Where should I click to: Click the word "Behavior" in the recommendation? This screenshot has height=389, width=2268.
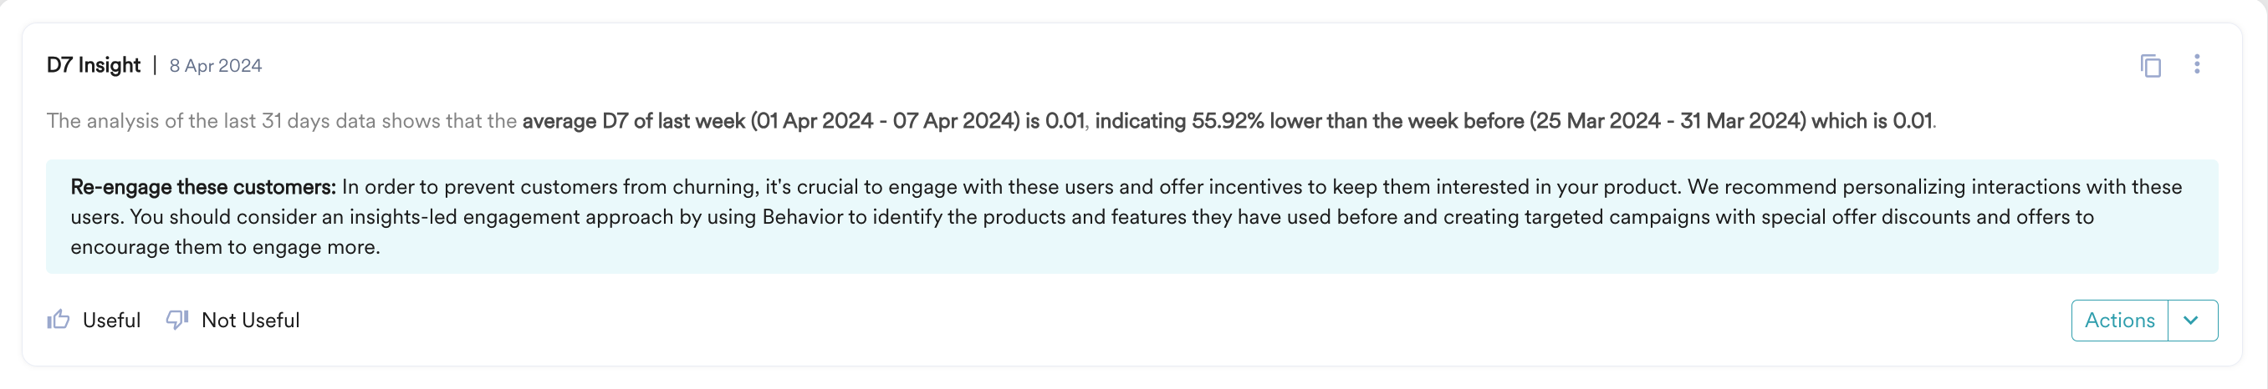[x=802, y=217]
